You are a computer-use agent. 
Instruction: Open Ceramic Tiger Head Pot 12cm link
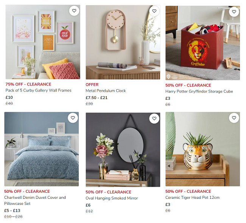pos(192,197)
